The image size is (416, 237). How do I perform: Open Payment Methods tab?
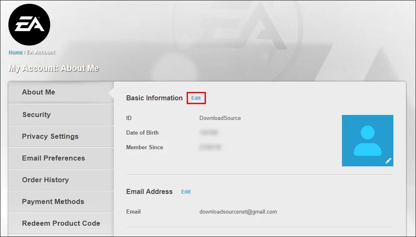[x=61, y=201]
